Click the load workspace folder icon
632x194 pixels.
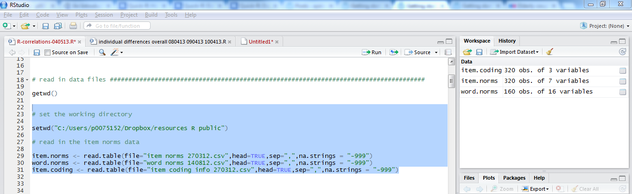(x=467, y=52)
